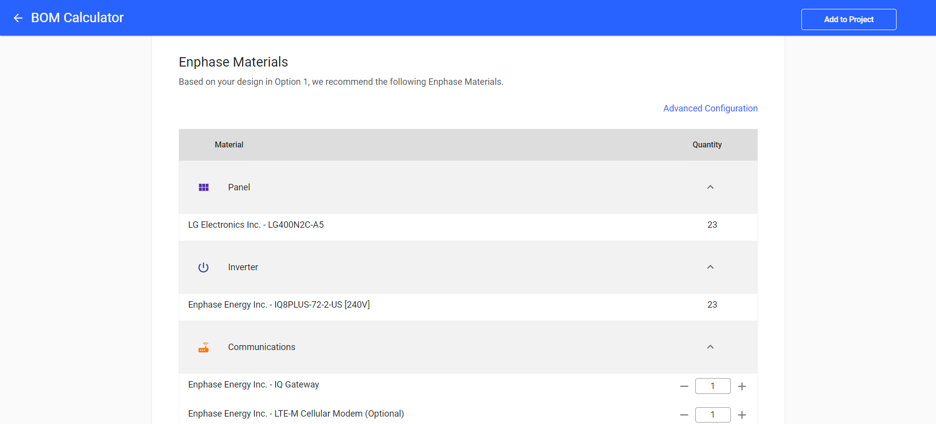Increase the IQ Gateway quantity with plus
The image size is (936, 424).
[x=742, y=387]
